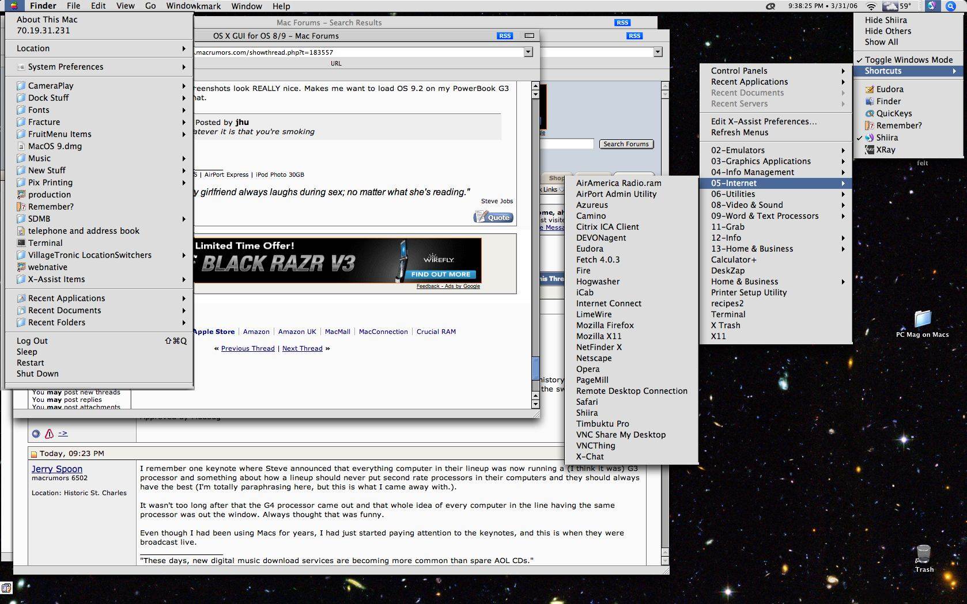Click the Black RAZR V3 ad banner
Viewport: 967px width, 604px height.
(338, 260)
